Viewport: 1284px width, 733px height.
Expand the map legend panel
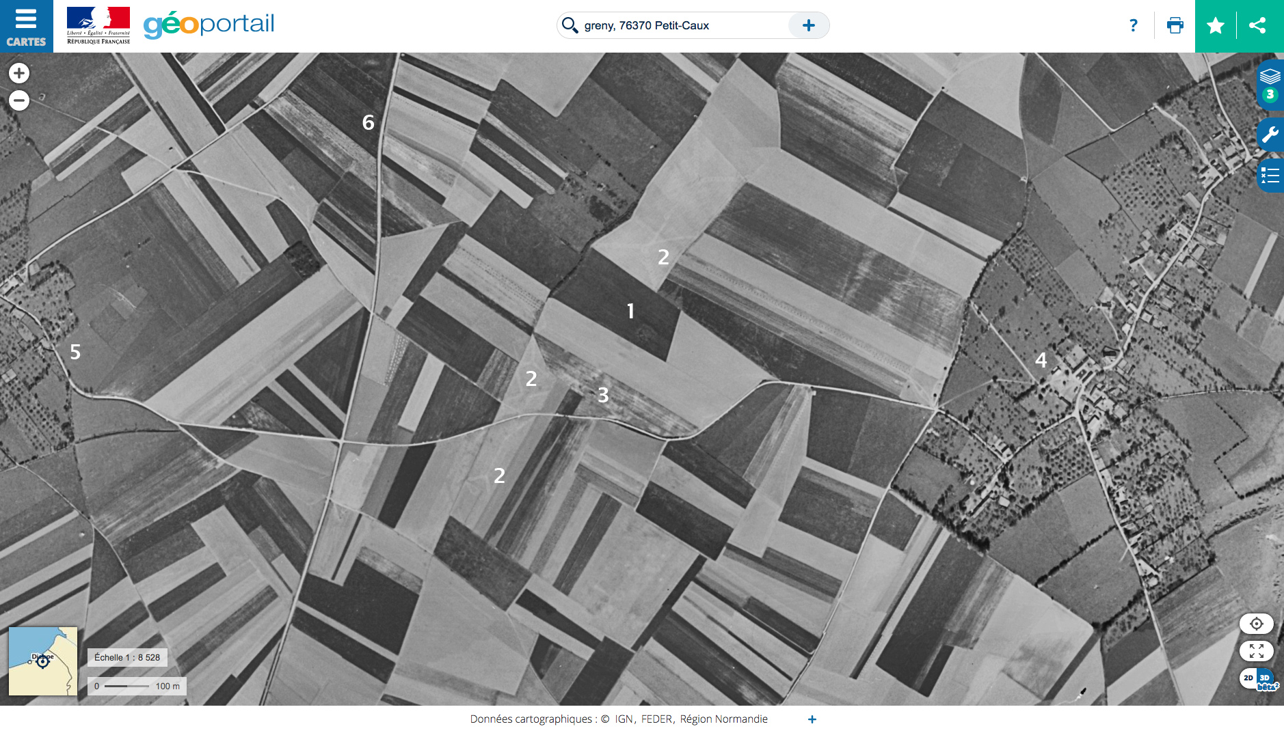pyautogui.click(x=1270, y=176)
